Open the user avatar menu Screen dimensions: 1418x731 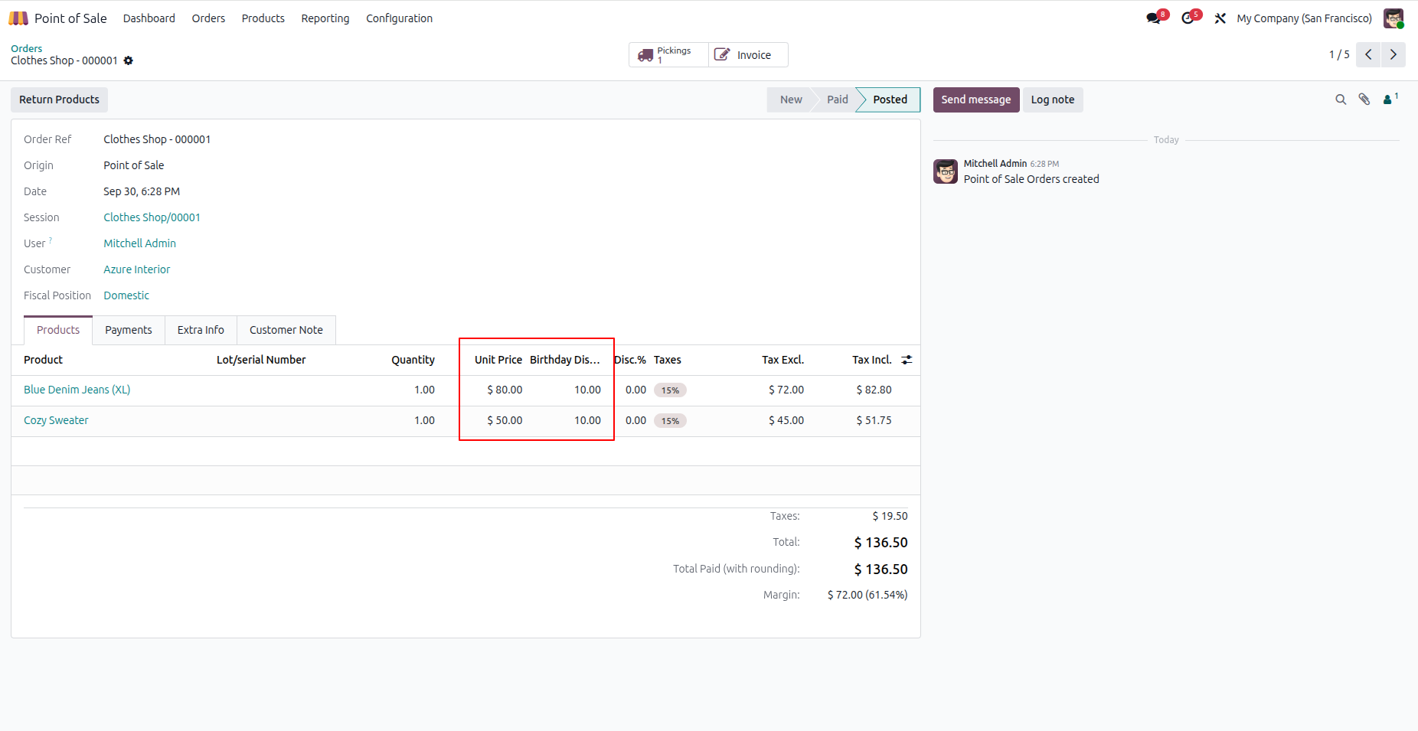(x=1393, y=18)
